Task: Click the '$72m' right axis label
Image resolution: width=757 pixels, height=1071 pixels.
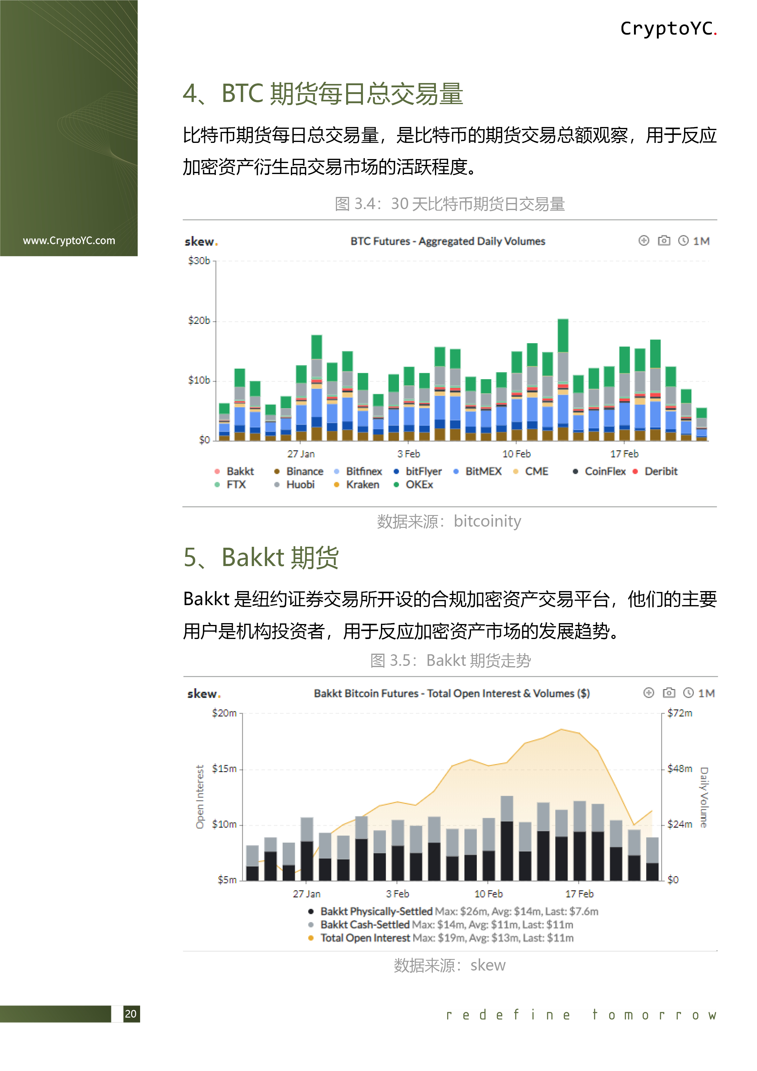Action: (679, 713)
